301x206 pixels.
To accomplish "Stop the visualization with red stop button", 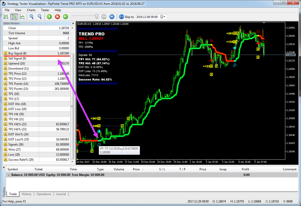I will coord(57,17).
